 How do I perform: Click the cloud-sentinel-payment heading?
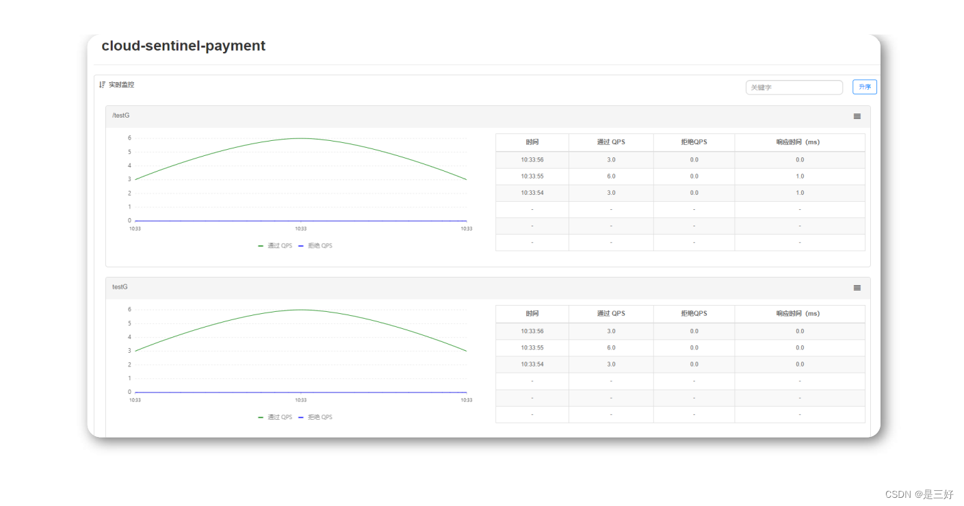click(x=183, y=46)
